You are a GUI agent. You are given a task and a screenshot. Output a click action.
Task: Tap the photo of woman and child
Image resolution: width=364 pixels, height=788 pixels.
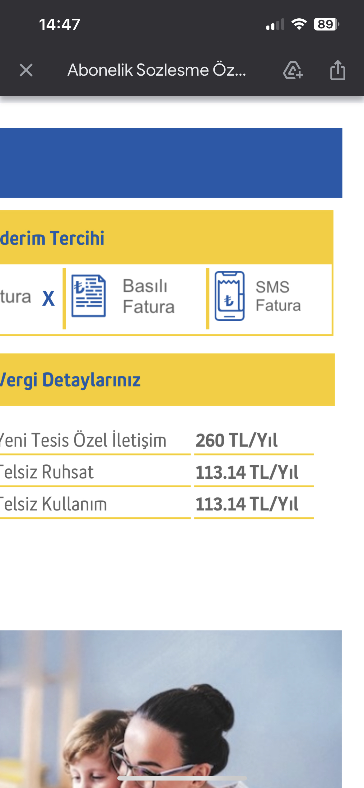[171, 709]
